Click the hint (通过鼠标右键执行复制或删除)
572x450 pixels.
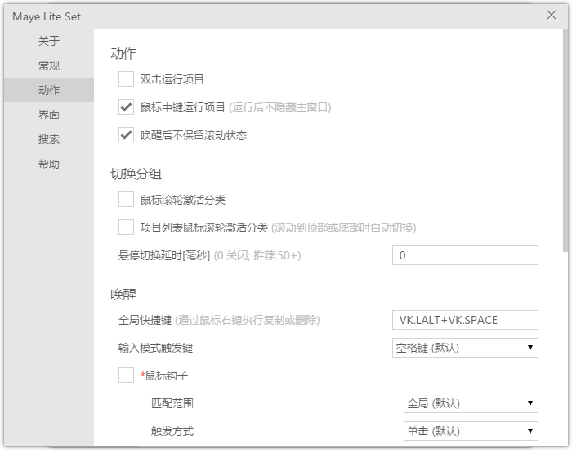tap(248, 321)
